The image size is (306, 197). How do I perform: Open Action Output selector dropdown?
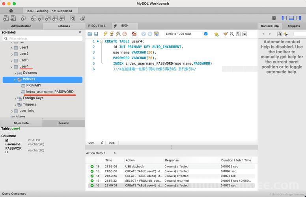click(101, 153)
